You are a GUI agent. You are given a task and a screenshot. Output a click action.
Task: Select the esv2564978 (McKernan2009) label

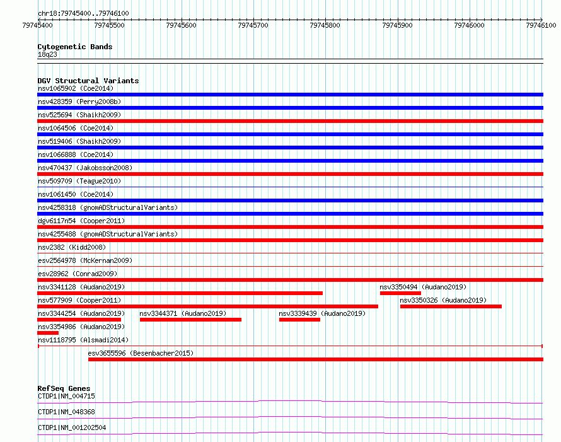(85, 260)
